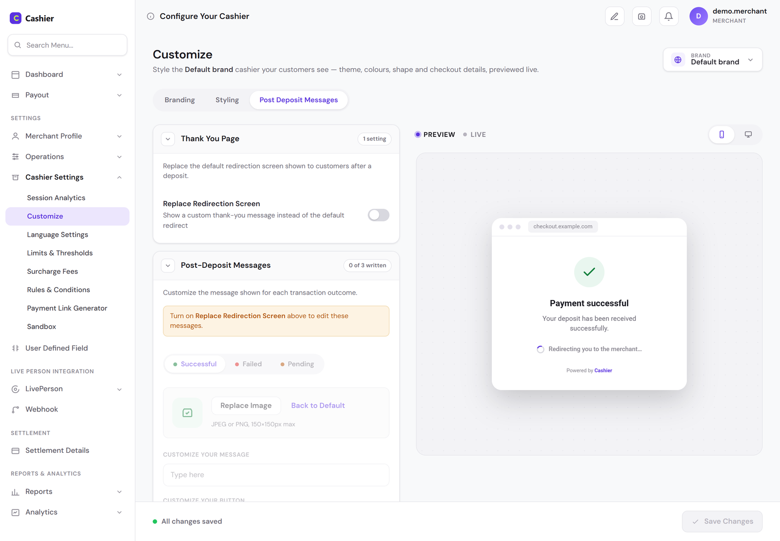Open the Default brand dropdown
780x541 pixels.
point(713,59)
